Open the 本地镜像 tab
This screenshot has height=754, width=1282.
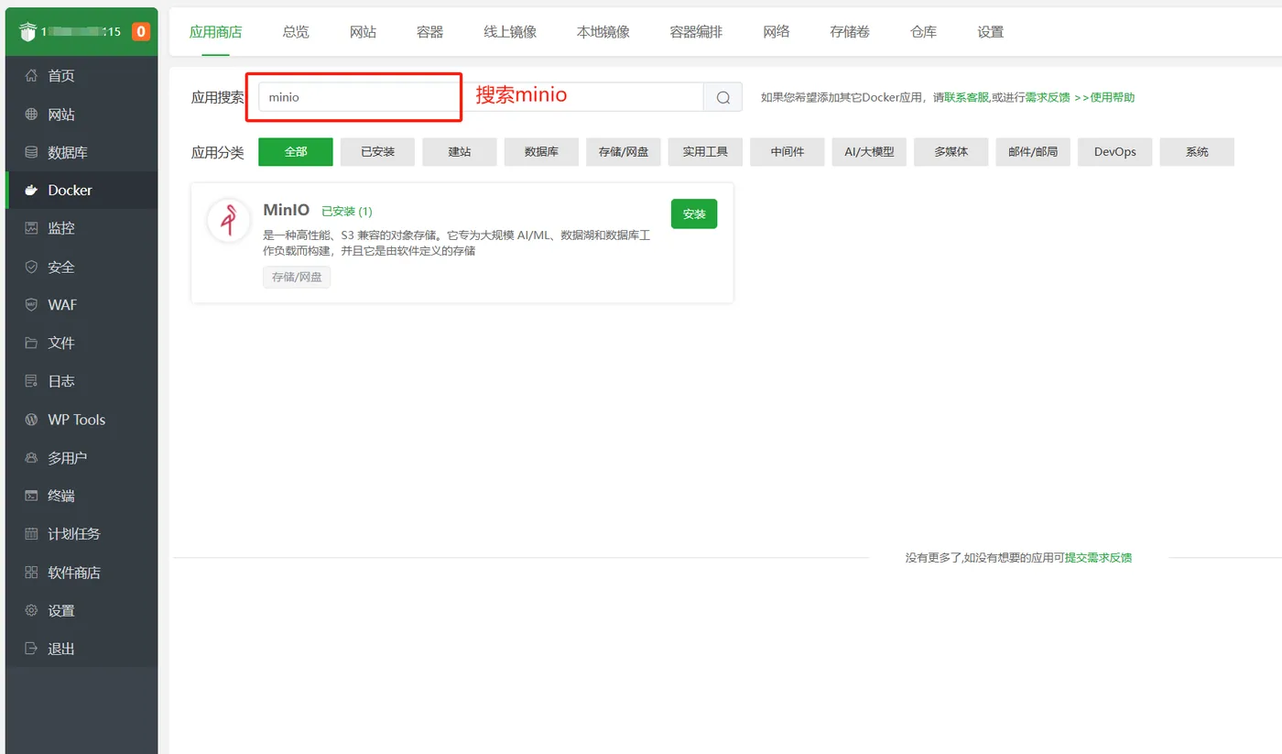603,32
